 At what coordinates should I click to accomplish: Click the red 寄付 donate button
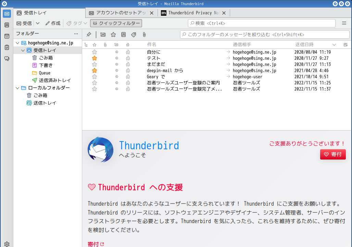(x=333, y=154)
